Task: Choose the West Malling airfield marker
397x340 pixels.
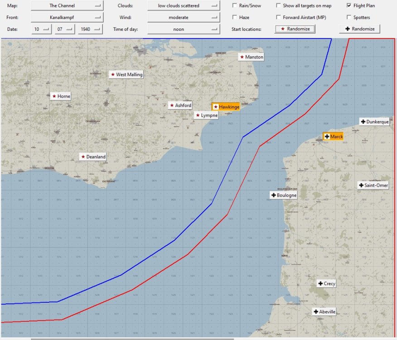Action: pyautogui.click(x=126, y=74)
